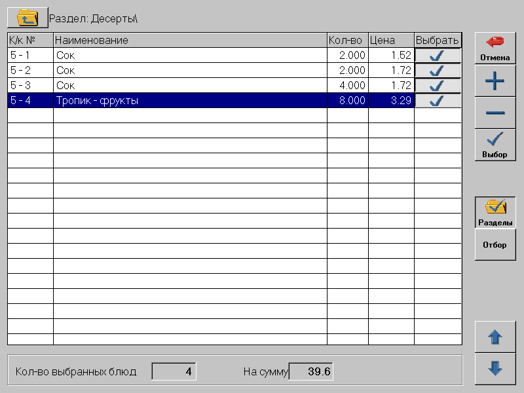Click the Выбрать column header
This screenshot has width=524, height=393.
pos(438,40)
